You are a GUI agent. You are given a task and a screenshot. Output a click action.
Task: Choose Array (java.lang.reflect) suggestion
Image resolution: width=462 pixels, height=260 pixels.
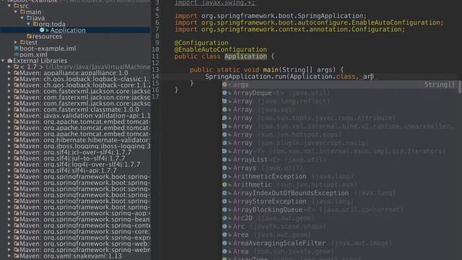coord(340,101)
